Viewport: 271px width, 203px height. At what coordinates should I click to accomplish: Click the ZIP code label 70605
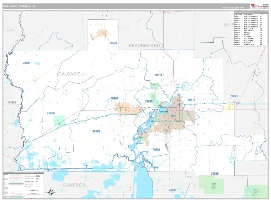(x=156, y=150)
